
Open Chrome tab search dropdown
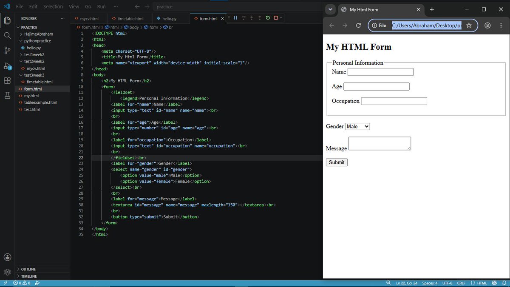[331, 9]
